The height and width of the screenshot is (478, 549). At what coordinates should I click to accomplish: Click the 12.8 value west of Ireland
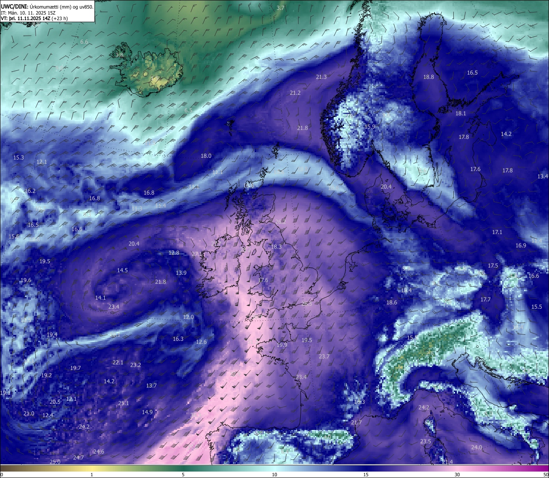pyautogui.click(x=174, y=253)
